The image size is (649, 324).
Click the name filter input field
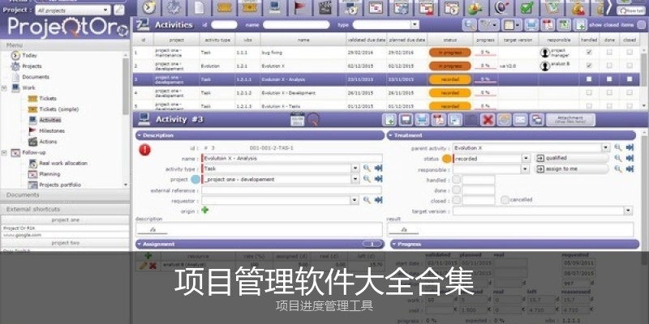[296, 25]
